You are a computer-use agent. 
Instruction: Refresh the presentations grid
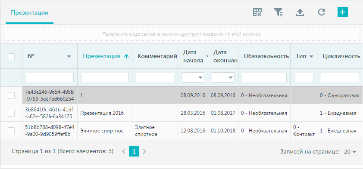click(322, 12)
